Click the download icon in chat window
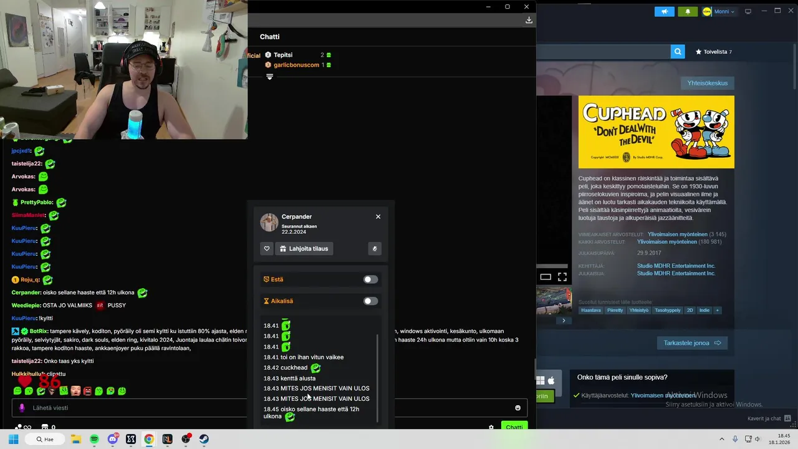Image resolution: width=798 pixels, height=449 pixels. pyautogui.click(x=529, y=20)
